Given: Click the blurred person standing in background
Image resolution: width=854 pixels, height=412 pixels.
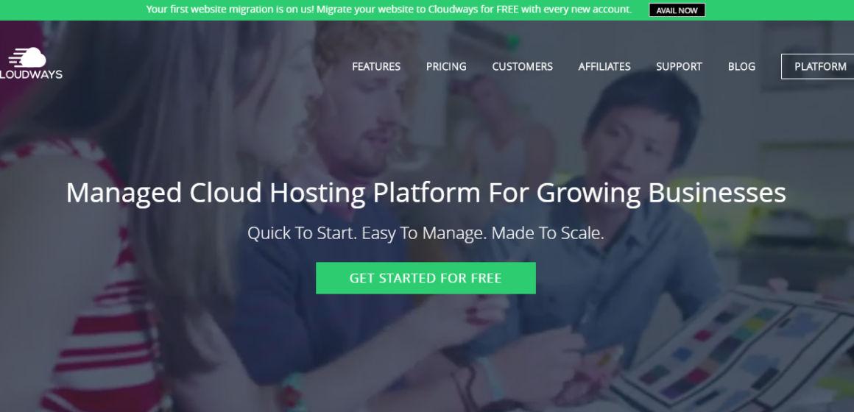Looking at the screenshot, I should [x=501, y=125].
